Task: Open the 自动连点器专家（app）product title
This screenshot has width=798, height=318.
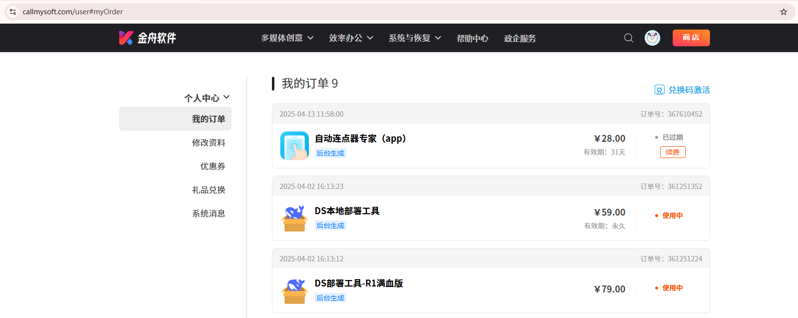Action: [361, 138]
